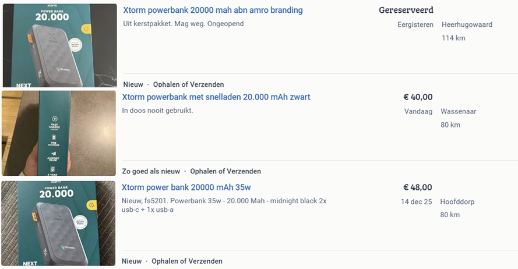Select the Heerhugowaard location text
The width and height of the screenshot is (518, 269).
(x=467, y=24)
